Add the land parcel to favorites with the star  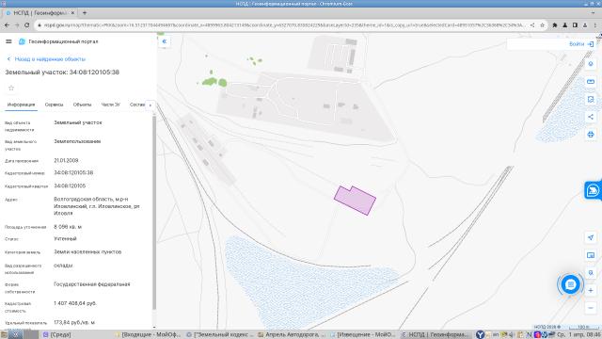point(11,88)
